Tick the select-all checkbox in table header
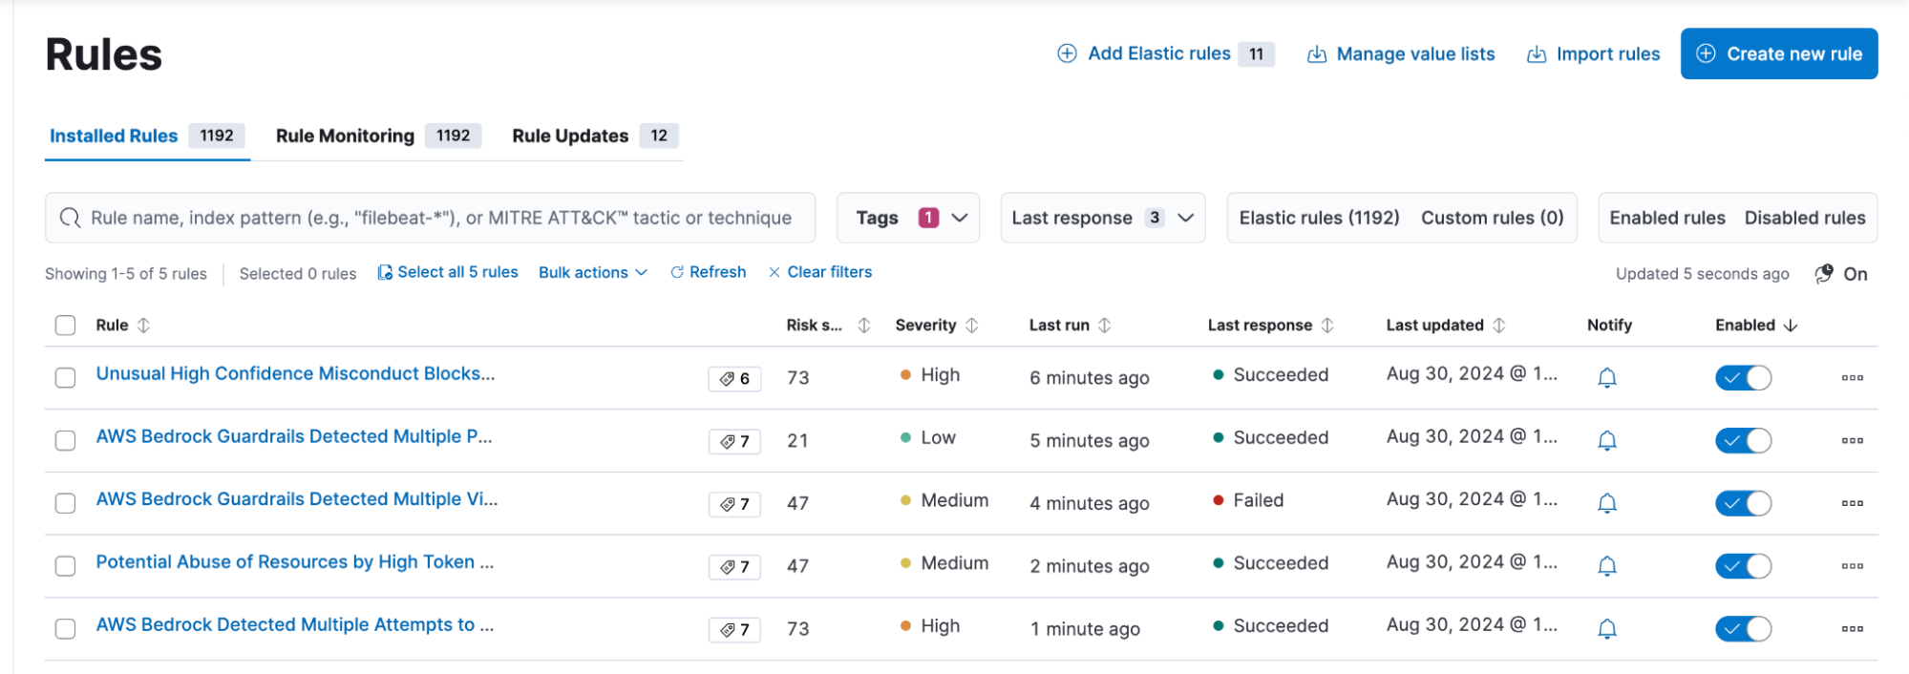The image size is (1909, 674). (65, 326)
